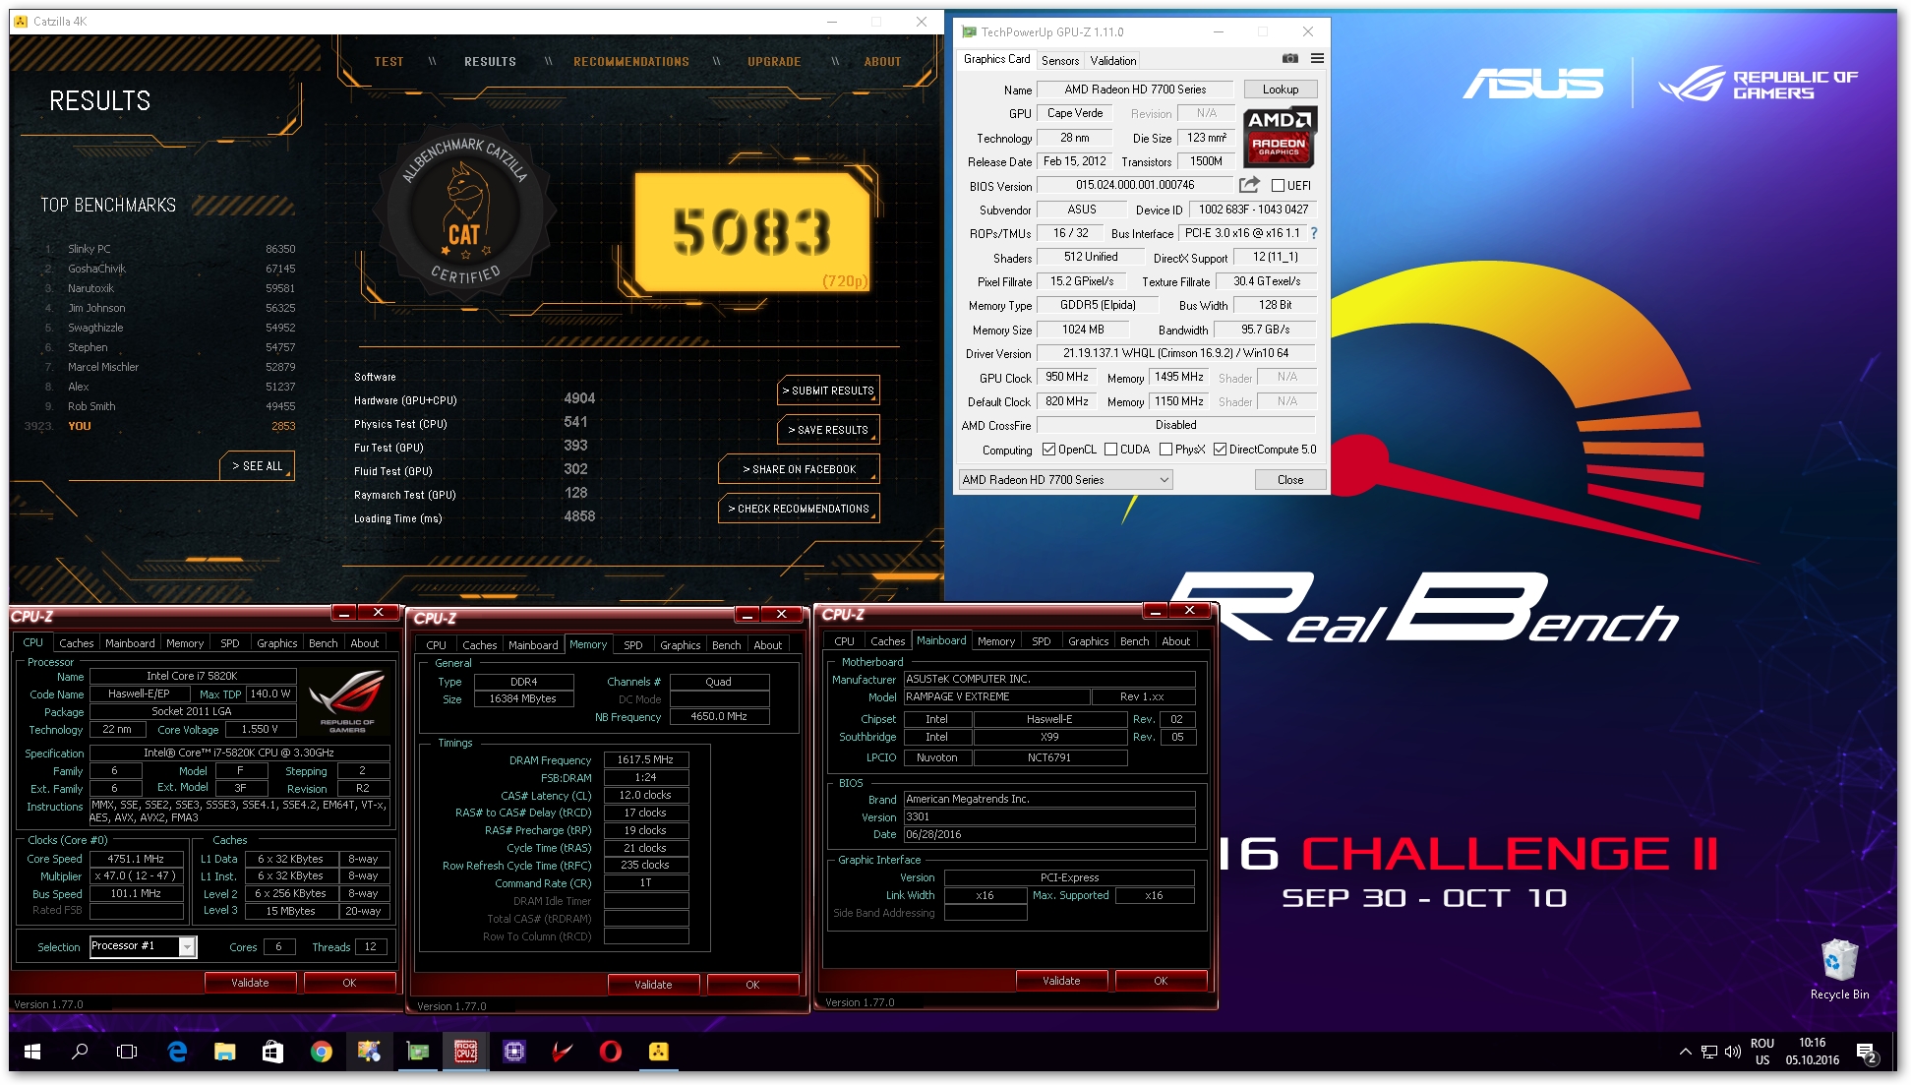1911x1085 pixels.
Task: Toggle the OpenCL checkbox
Action: [x=1048, y=450]
